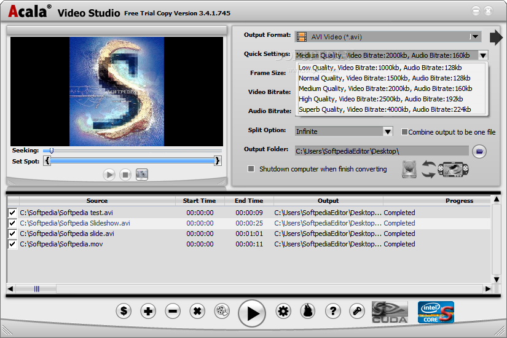507x338 pixels.
Task: Open the Split Option dropdown
Action: coord(388,132)
